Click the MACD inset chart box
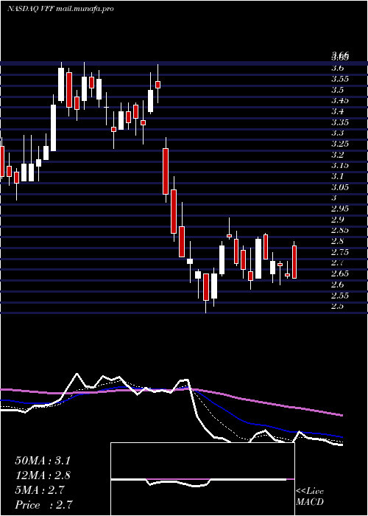Screen dimensions: 368x516 tap(202, 479)
